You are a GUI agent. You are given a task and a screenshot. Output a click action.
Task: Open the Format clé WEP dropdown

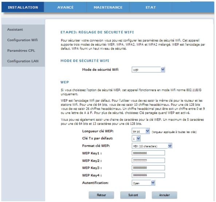pyautogui.click(x=152, y=146)
